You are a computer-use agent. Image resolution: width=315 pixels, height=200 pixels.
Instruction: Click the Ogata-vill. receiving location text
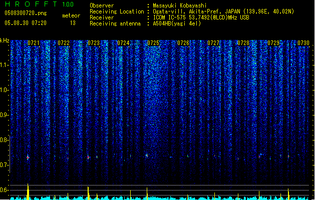click(x=223, y=11)
